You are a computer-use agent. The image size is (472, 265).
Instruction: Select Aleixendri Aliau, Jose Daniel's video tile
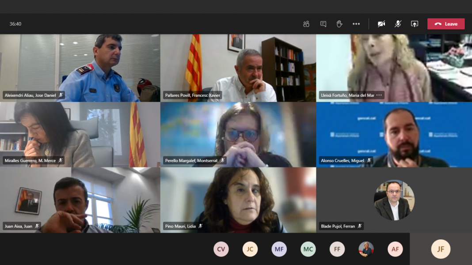(x=80, y=68)
